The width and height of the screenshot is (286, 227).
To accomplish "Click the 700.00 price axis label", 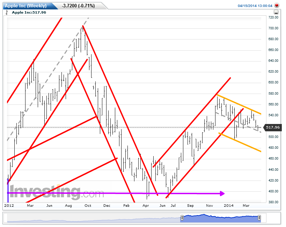I will click(x=273, y=28).
